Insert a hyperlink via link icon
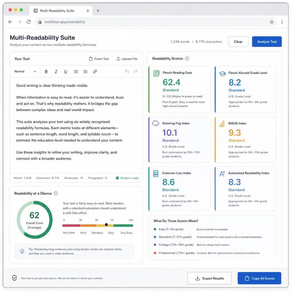The width and height of the screenshot is (292, 292). coord(95,71)
